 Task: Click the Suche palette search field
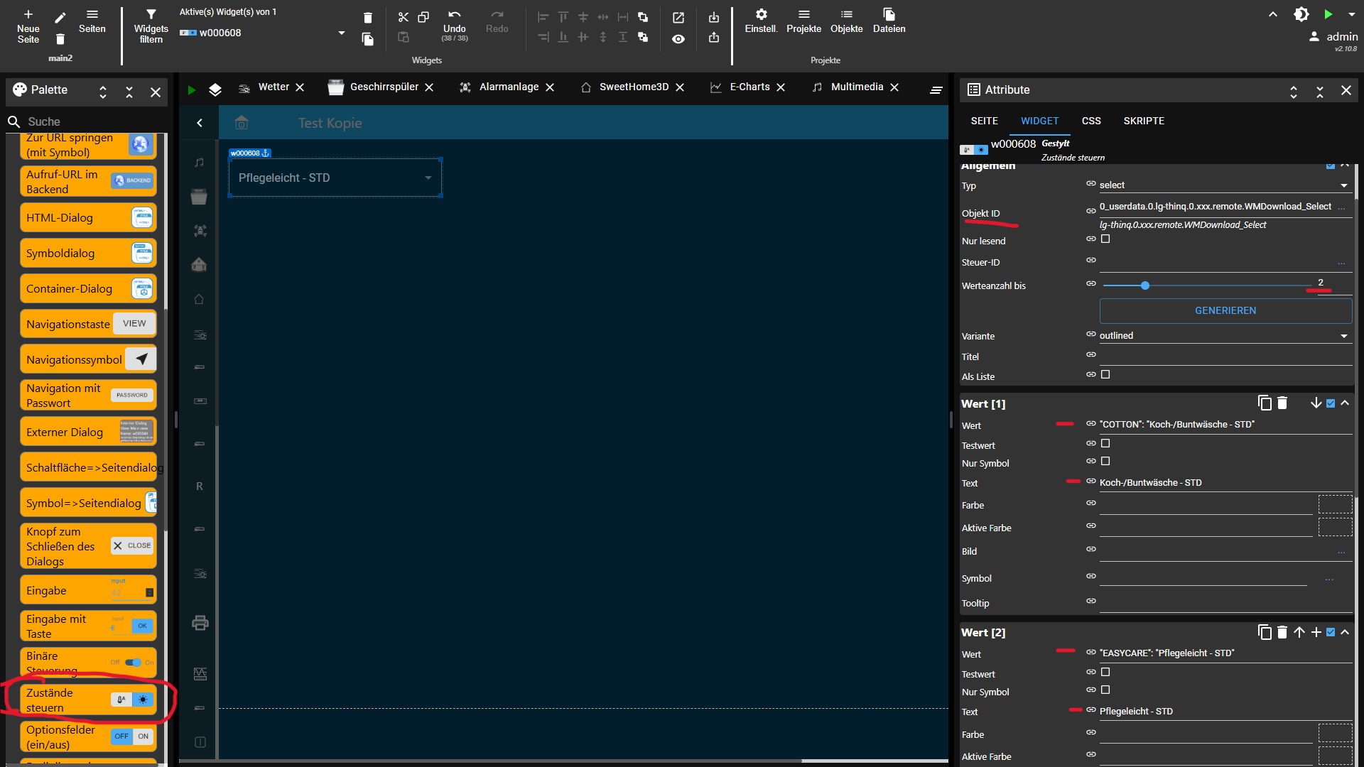tap(88, 121)
